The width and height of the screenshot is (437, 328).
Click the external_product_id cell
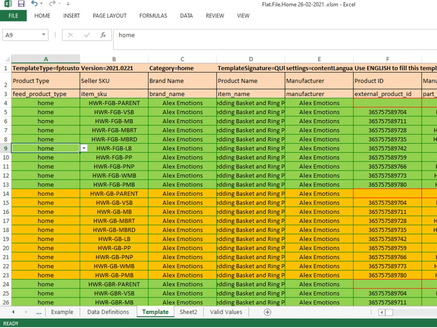[388, 94]
